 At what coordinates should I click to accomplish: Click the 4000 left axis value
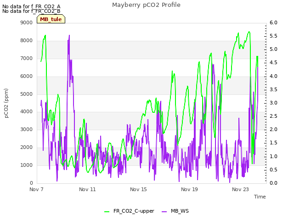(27, 111)
